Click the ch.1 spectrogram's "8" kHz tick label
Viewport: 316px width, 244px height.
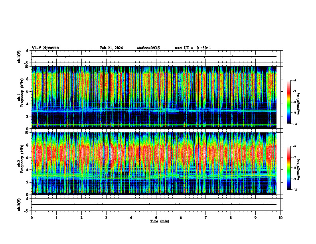[x=28, y=79]
